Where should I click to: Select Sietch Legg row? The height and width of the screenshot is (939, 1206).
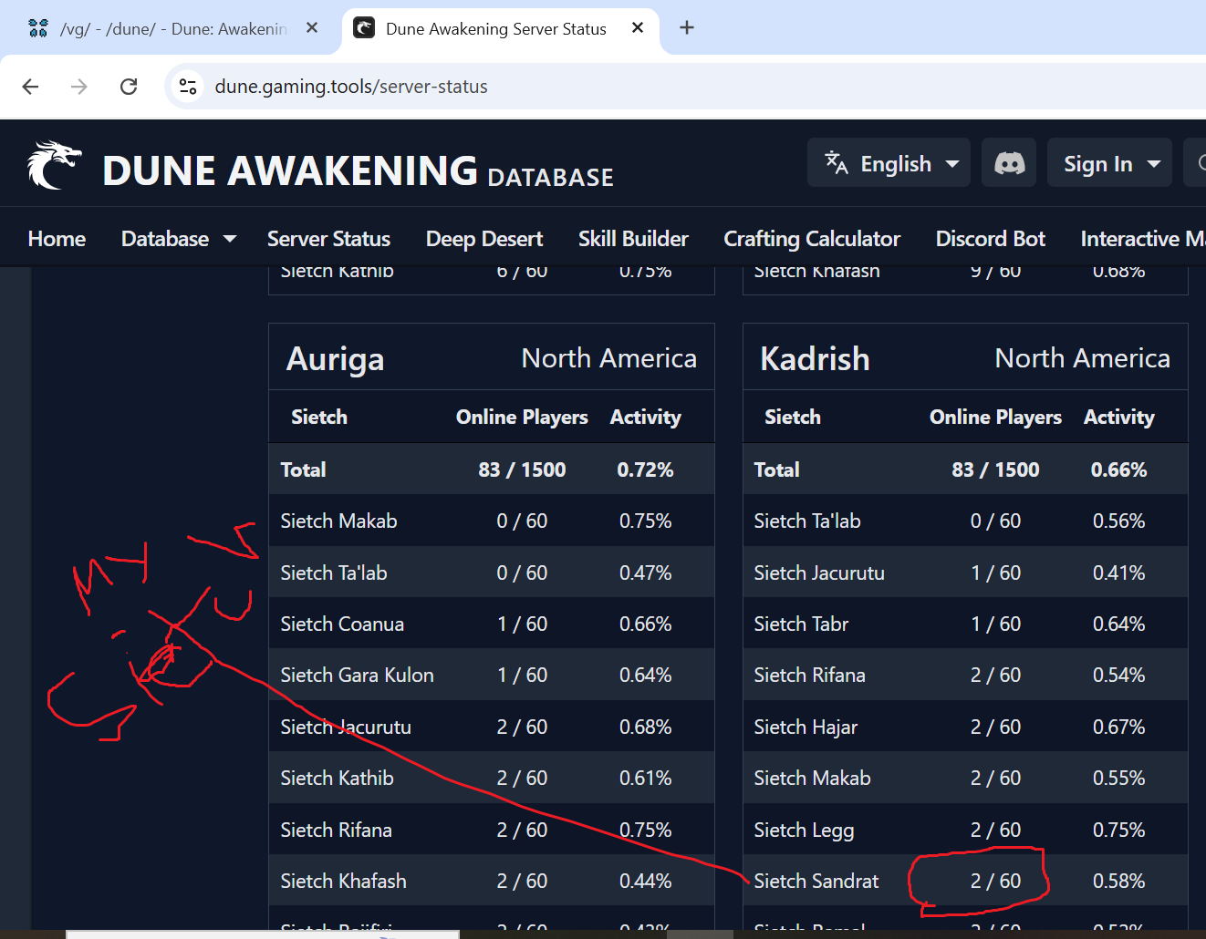tap(965, 830)
